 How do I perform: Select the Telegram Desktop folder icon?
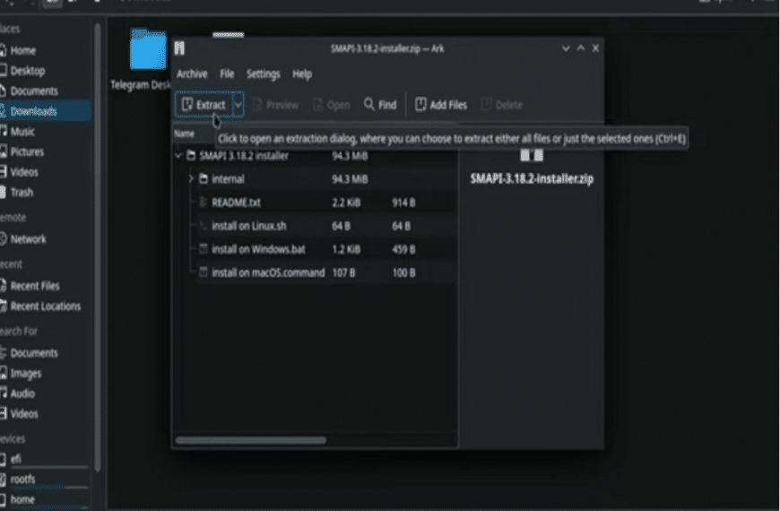click(148, 50)
